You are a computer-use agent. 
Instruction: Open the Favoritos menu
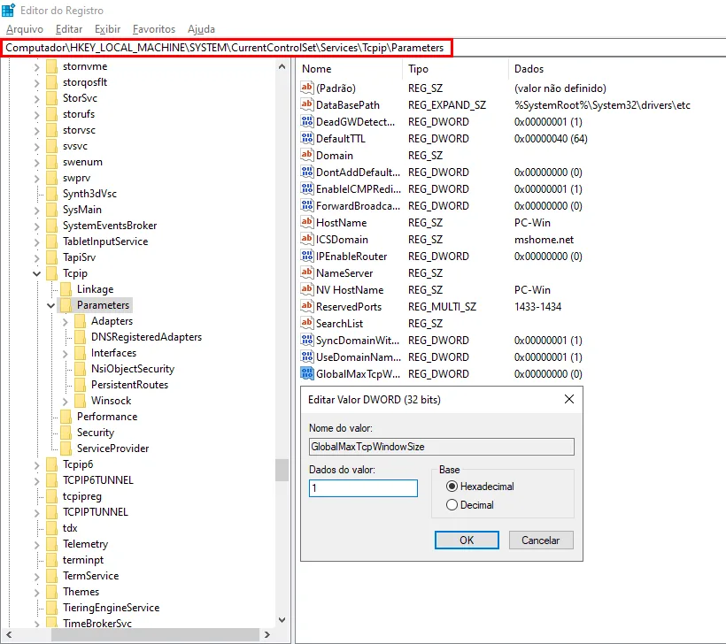point(154,29)
